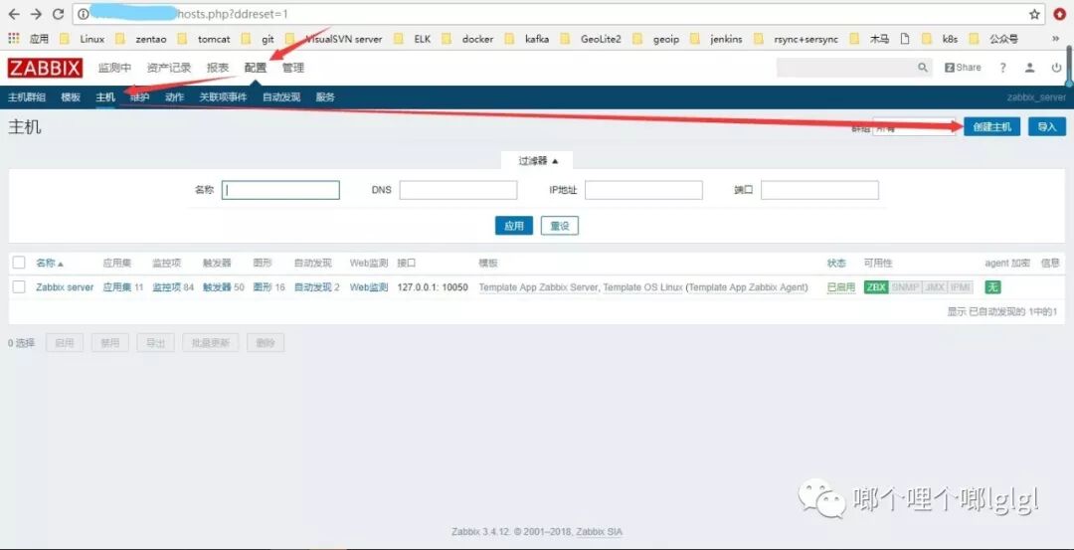1074x550 pixels.
Task: Open the git bookmark folder
Action: [x=259, y=39]
